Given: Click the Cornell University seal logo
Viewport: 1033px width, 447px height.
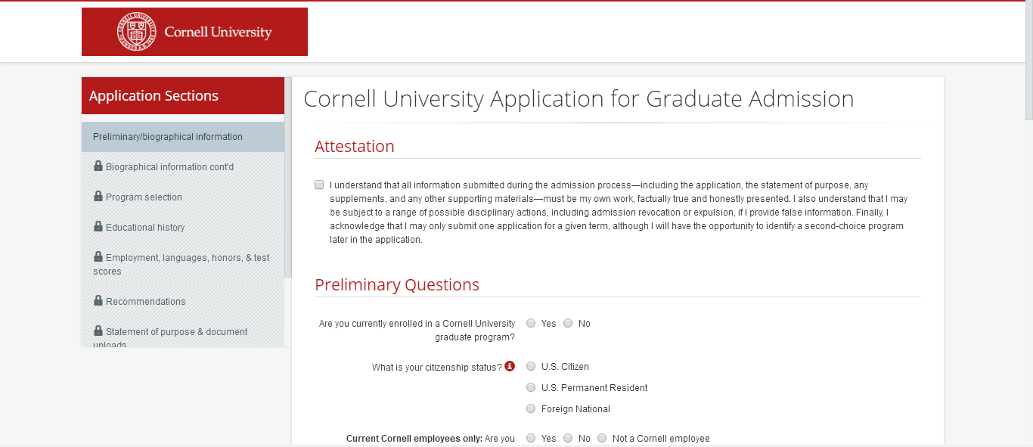Looking at the screenshot, I should 136,32.
